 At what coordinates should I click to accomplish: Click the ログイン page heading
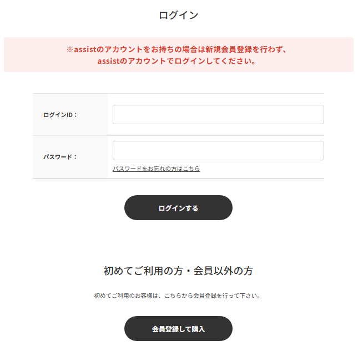coord(178,16)
